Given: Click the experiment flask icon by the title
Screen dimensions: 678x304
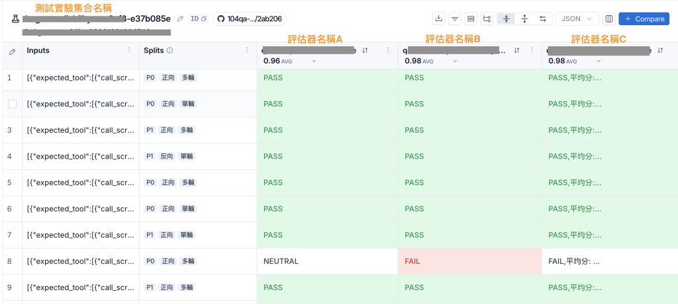Looking at the screenshot, I should tap(16, 19).
